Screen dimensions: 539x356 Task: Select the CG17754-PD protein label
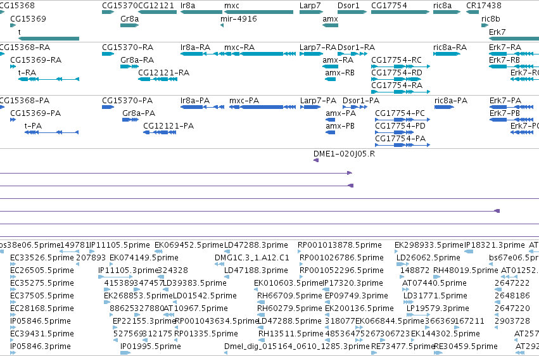(x=400, y=126)
